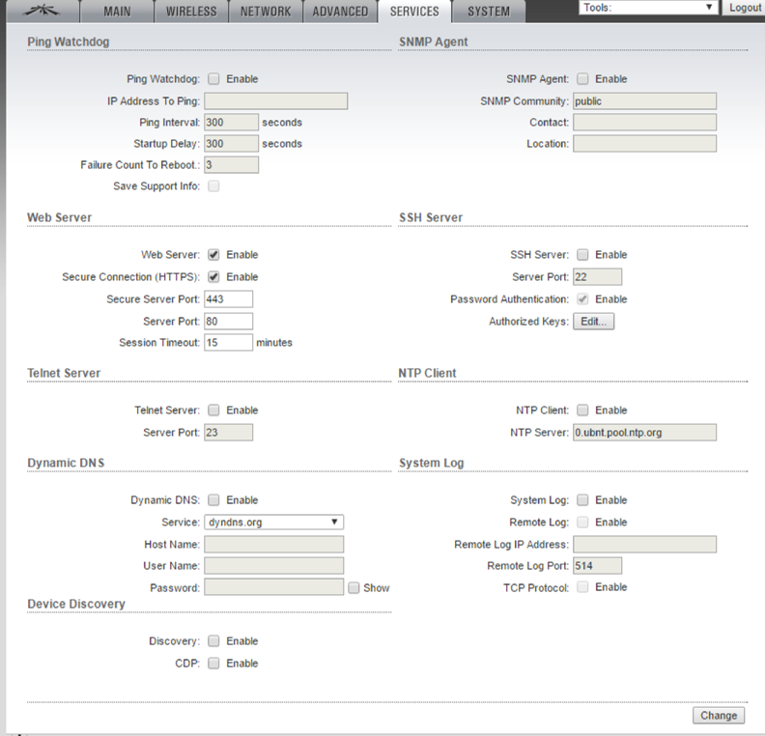This screenshot has height=736, width=765.
Task: Toggle the Remote Log checkbox
Action: coord(582,522)
